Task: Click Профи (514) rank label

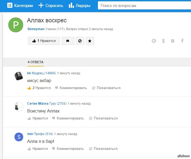Action: pyautogui.click(x=43, y=134)
